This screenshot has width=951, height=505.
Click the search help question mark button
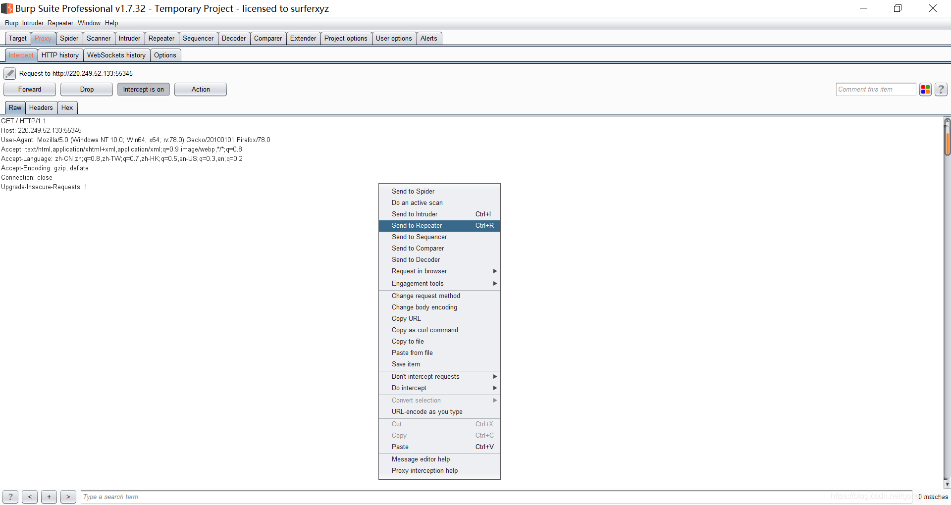10,497
